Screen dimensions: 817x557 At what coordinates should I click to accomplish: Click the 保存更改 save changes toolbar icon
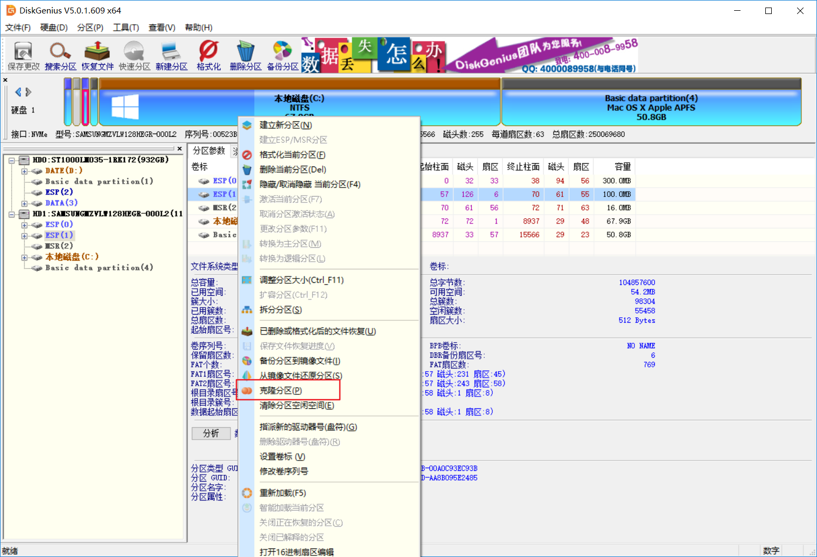click(23, 56)
